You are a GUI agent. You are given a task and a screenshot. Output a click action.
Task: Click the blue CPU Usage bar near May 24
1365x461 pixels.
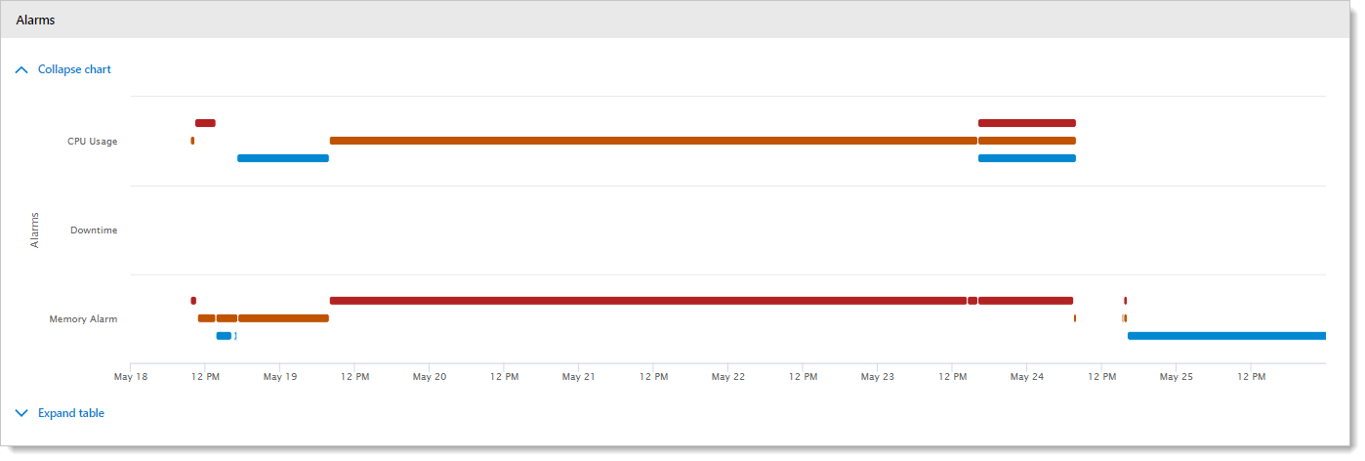pyautogui.click(x=1026, y=158)
